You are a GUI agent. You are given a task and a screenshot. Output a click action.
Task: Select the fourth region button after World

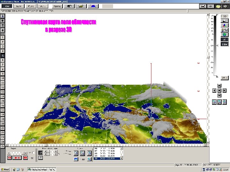[x=43, y=6]
